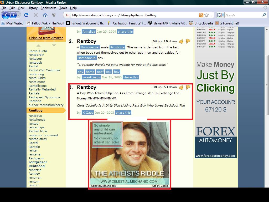Select the highlighted Rentboy sidebar entry
Image resolution: width=269 pixels, height=202 pixels.
(x=46, y=110)
